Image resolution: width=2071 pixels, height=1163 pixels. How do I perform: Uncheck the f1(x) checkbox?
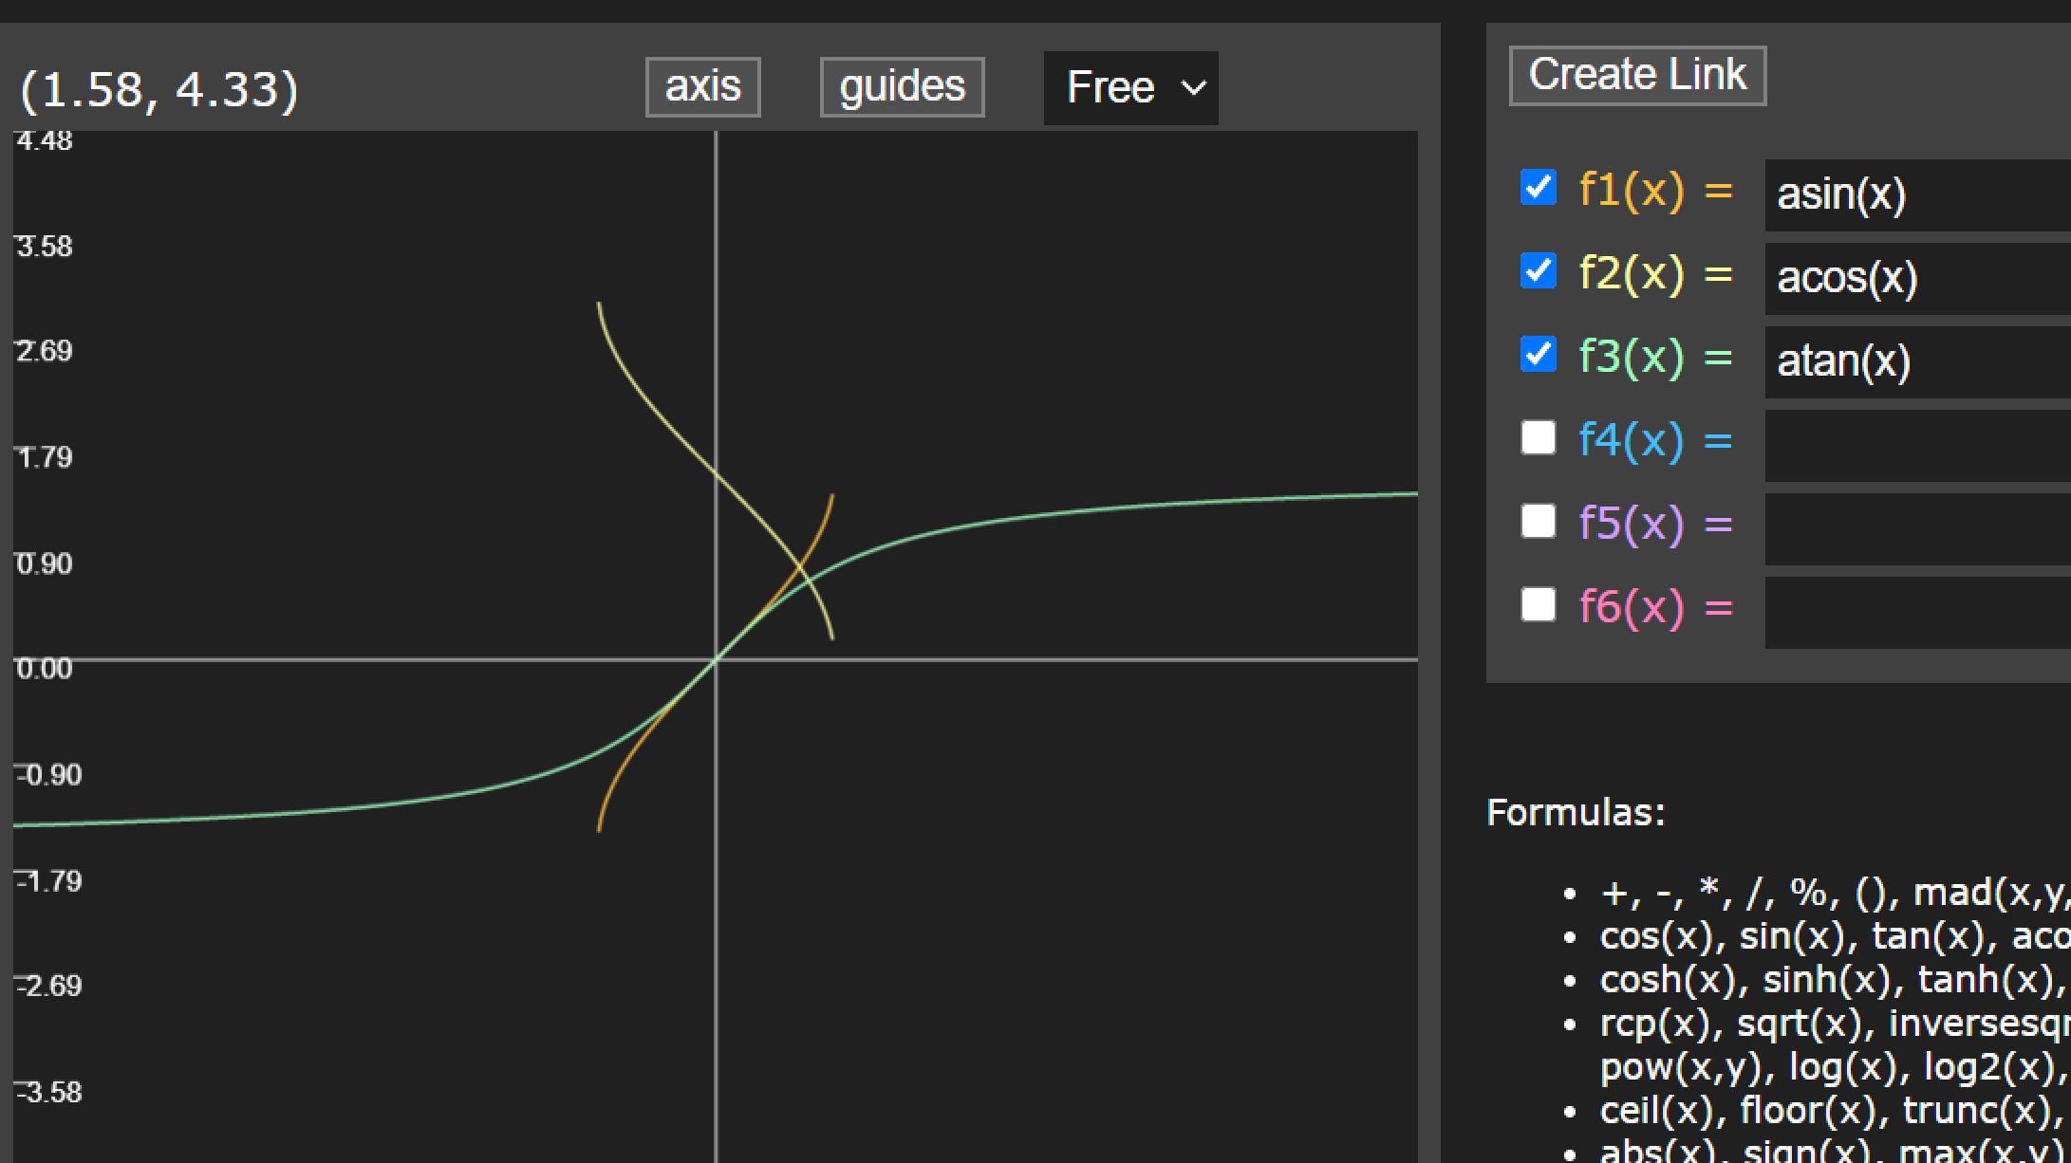coord(1538,188)
